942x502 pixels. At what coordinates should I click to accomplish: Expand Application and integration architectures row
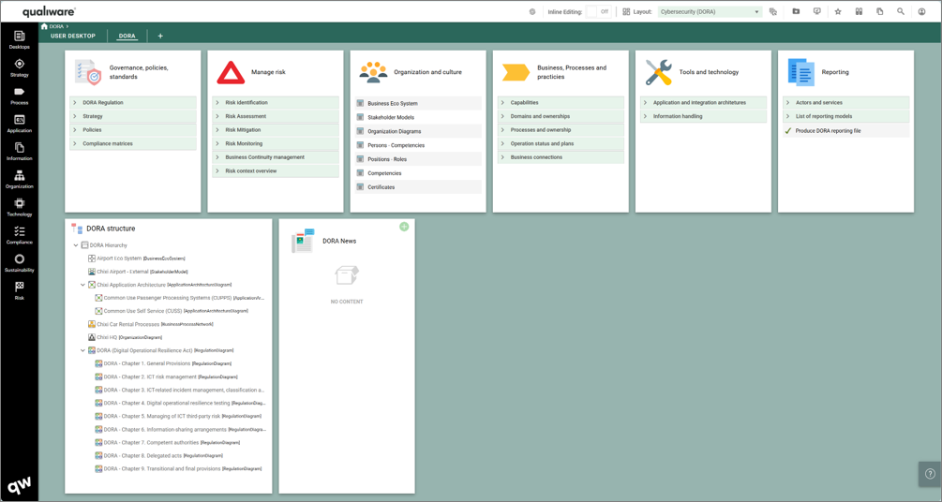[x=703, y=103]
